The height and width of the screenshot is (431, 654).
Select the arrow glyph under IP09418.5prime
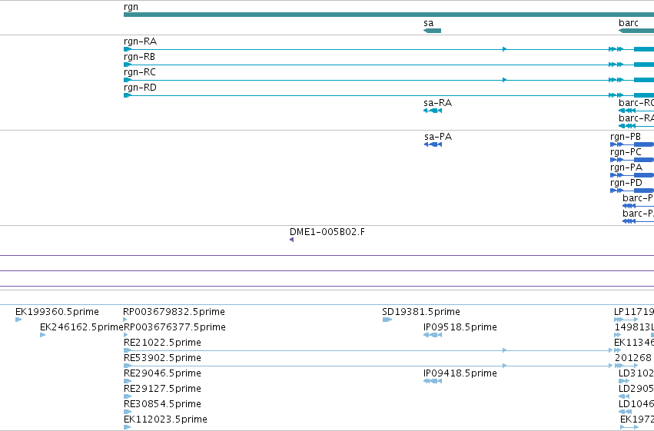point(433,381)
